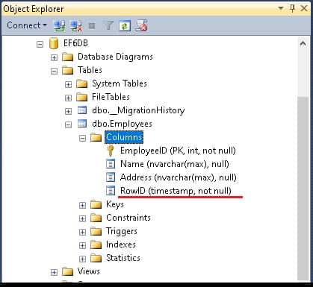Screen dimensions: 313x287
Task: Select the Indexes tree item
Action: (x=121, y=245)
